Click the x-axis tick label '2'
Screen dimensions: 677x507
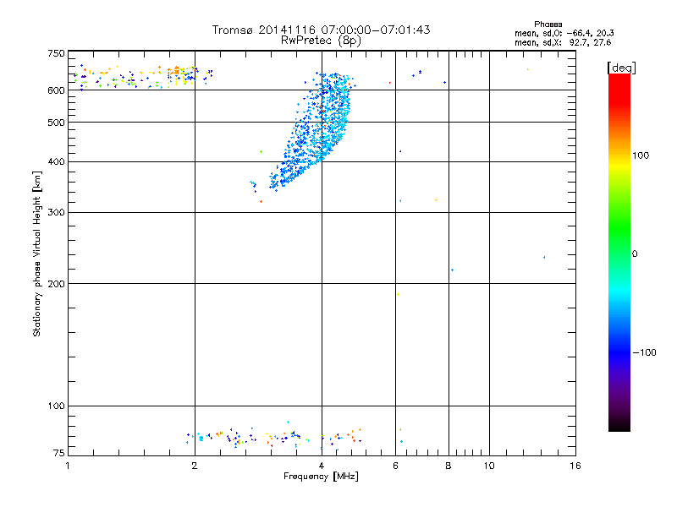click(x=195, y=466)
